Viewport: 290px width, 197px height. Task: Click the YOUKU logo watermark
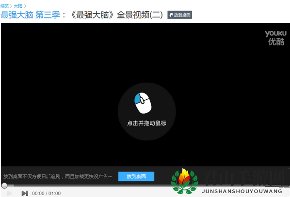pos(275,33)
